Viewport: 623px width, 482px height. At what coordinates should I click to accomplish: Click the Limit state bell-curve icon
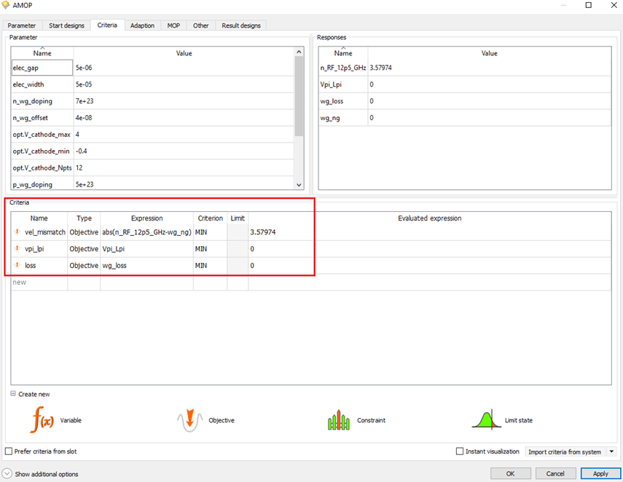(486, 420)
